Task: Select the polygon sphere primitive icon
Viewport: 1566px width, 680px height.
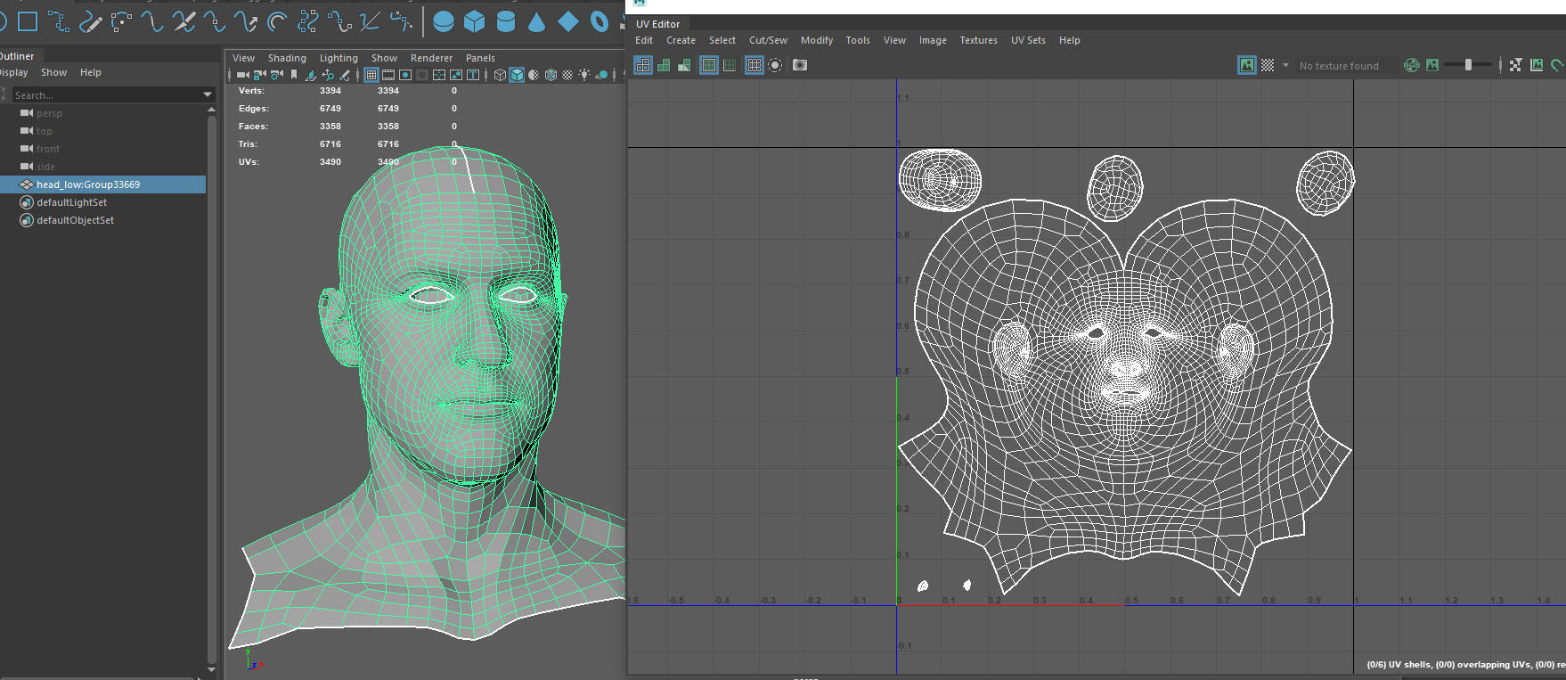Action: pos(444,21)
